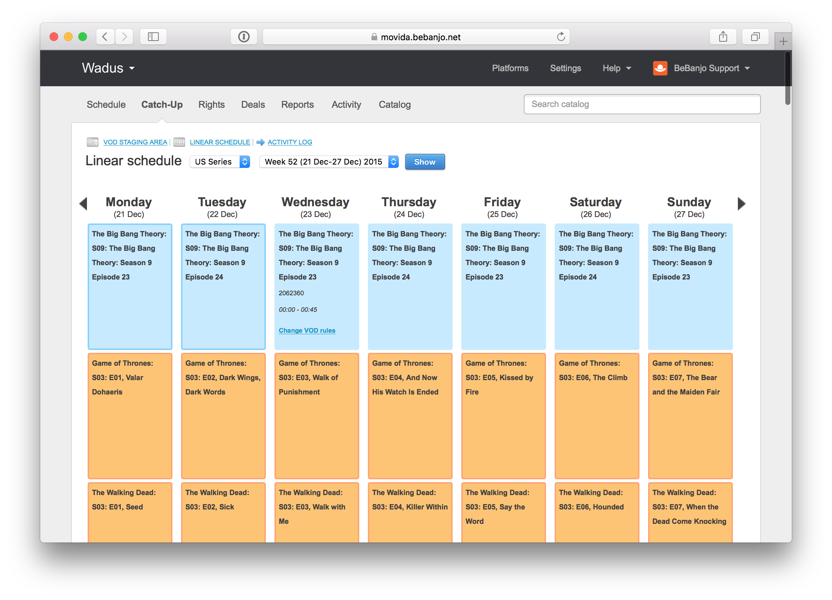Click the VOD staging area list icon

coord(92,142)
